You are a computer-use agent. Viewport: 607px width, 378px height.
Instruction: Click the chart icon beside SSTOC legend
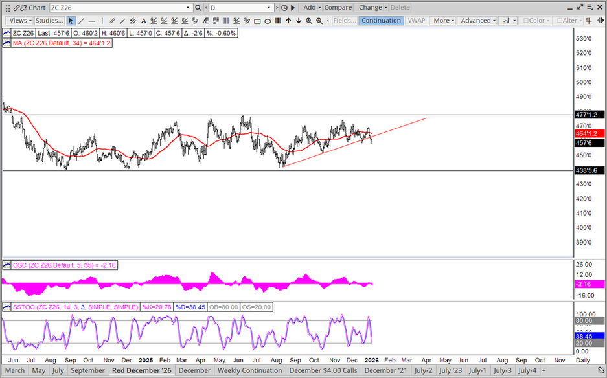tap(6, 307)
